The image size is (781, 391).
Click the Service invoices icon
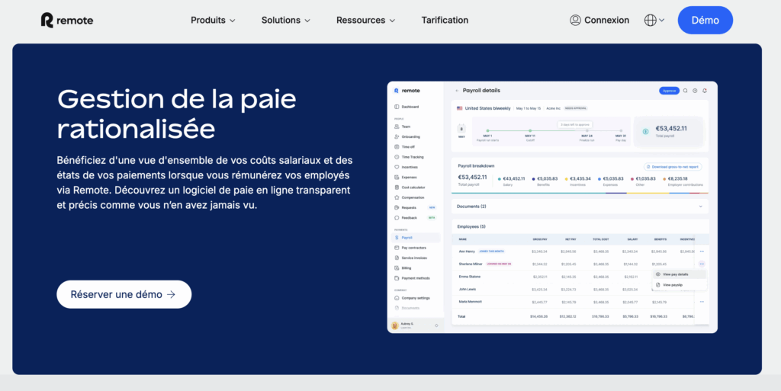coord(397,258)
